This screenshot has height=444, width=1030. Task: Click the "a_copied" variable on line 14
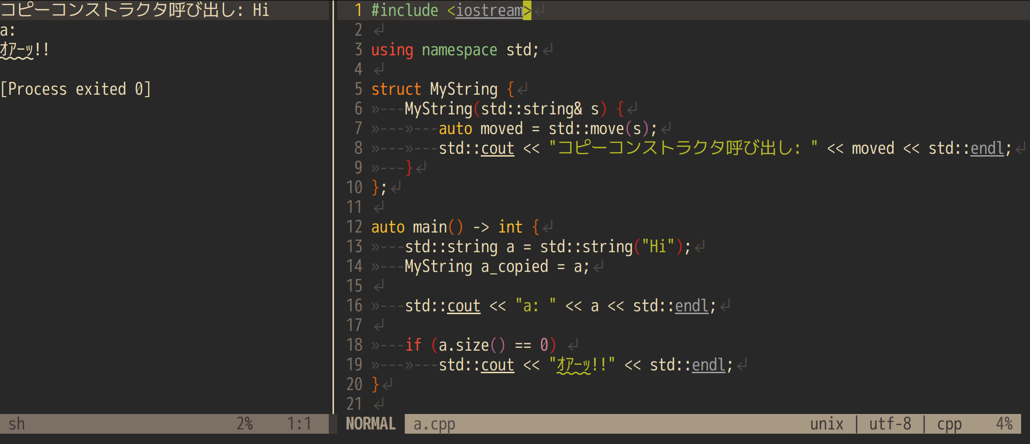(515, 266)
